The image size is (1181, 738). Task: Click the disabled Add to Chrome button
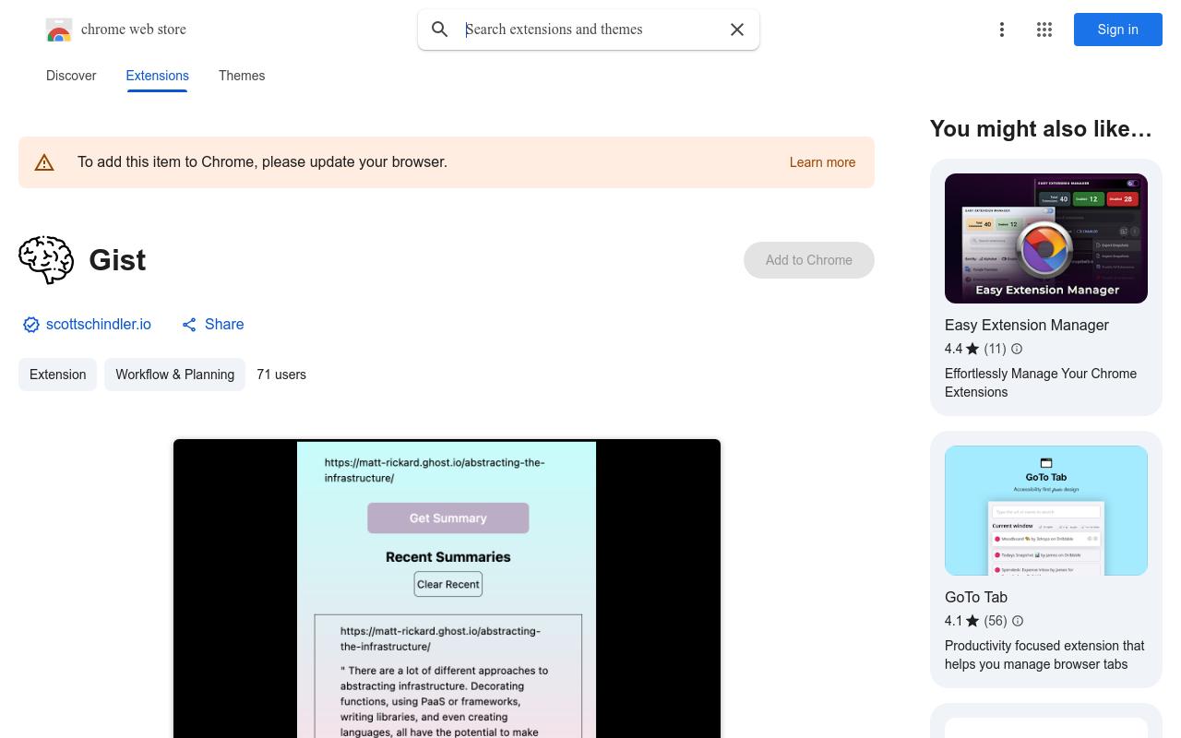[x=809, y=260]
